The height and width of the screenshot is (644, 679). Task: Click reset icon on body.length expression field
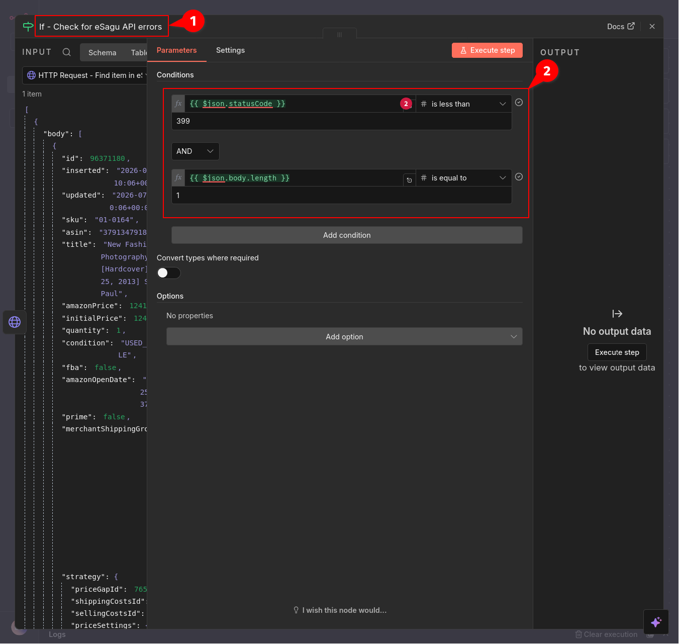[410, 180]
